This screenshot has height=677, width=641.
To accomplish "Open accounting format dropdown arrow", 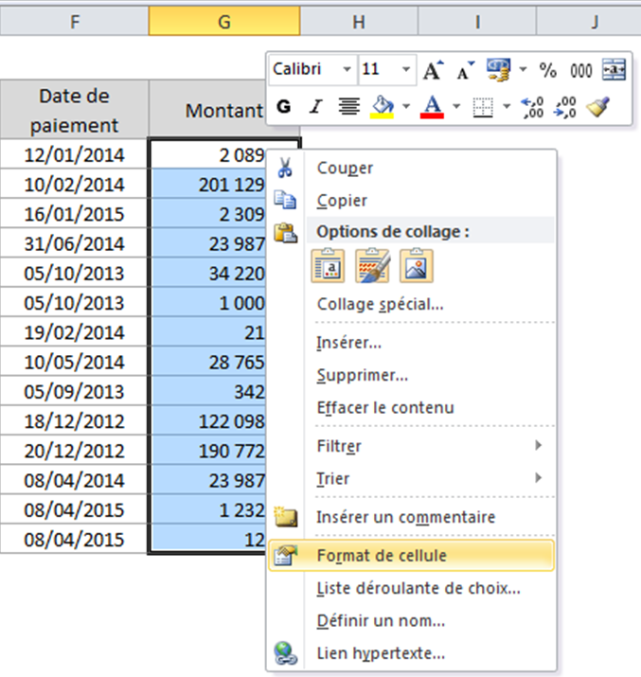I will pyautogui.click(x=523, y=69).
